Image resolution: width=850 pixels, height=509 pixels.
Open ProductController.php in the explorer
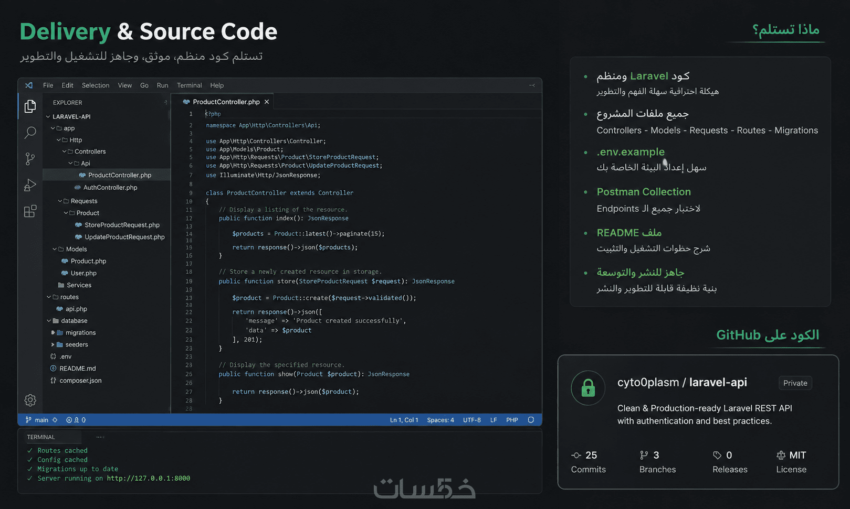point(120,175)
